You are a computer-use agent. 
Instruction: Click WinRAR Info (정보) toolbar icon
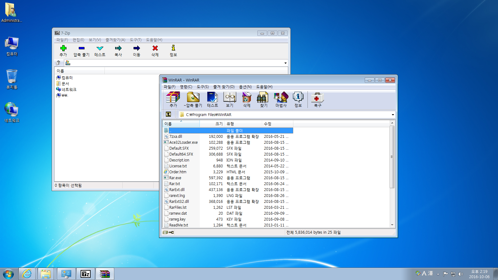[x=298, y=99]
